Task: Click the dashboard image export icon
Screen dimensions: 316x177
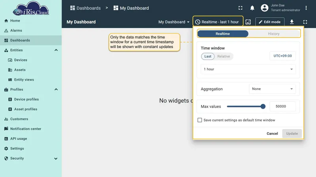Action: click(x=248, y=22)
